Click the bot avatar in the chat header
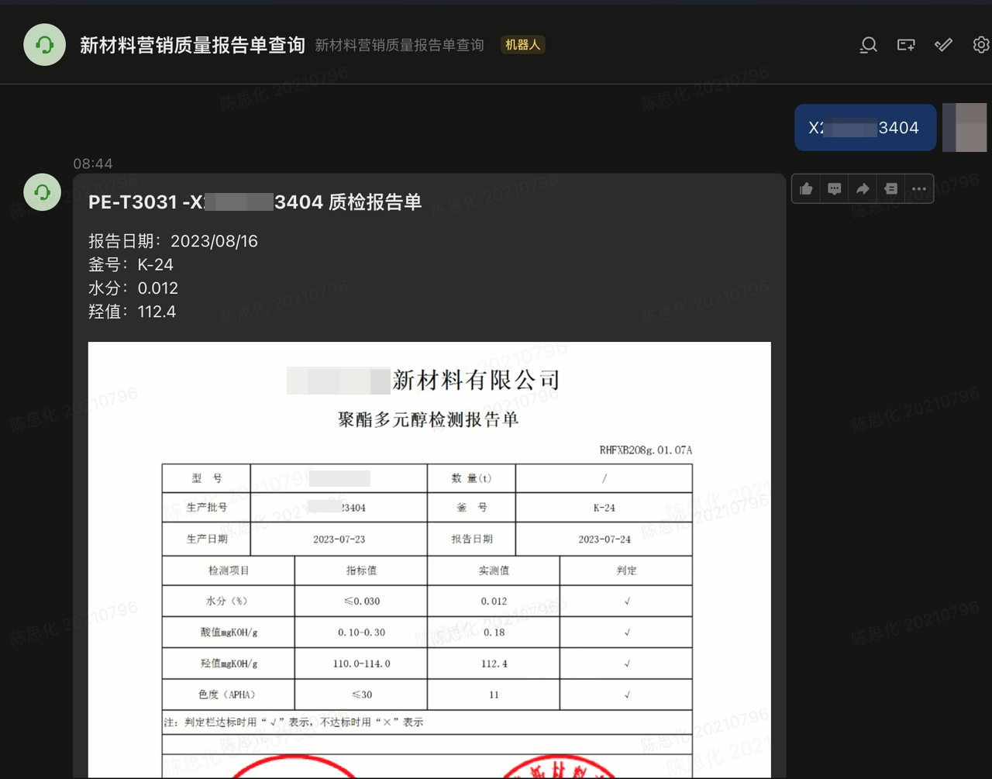Viewport: 992px width, 779px height. pos(44,45)
